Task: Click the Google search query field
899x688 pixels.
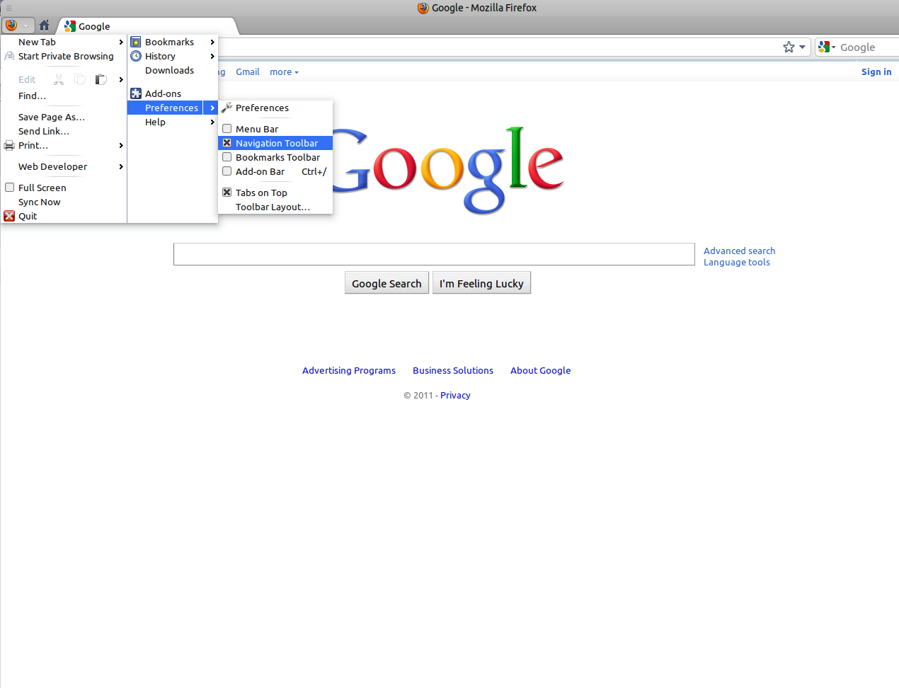Action: [x=434, y=254]
